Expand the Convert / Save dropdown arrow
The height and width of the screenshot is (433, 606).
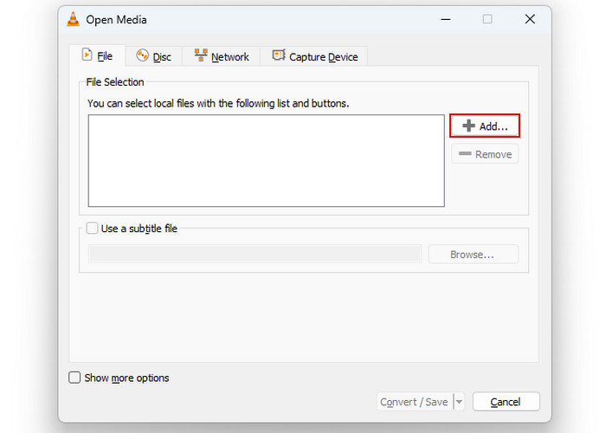[459, 402]
